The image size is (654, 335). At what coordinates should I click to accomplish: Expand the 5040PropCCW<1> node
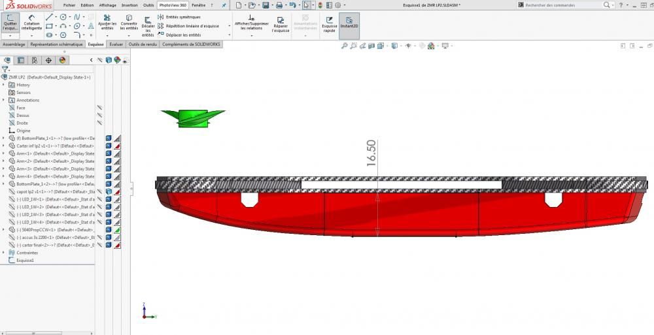4,230
